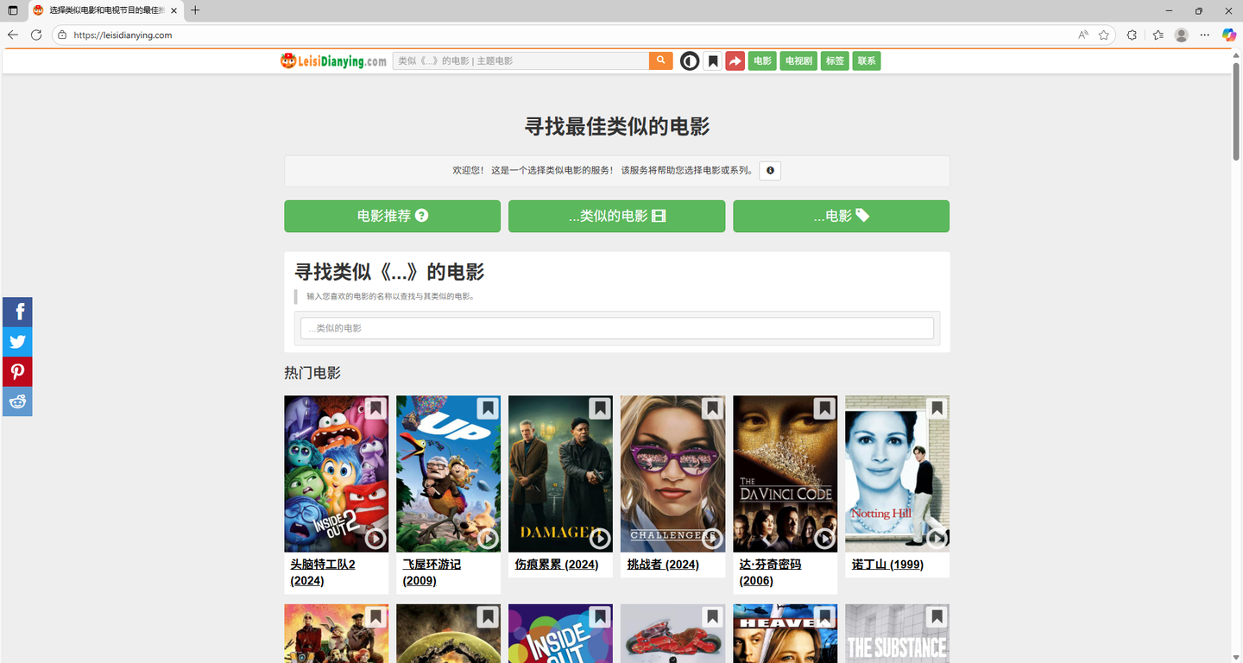Bookmark 头脑特工队2 via its poster icon
Viewport: 1243px width, 663px height.
(x=375, y=408)
